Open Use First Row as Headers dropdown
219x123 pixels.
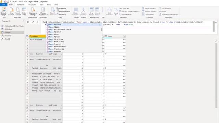pos(129,11)
